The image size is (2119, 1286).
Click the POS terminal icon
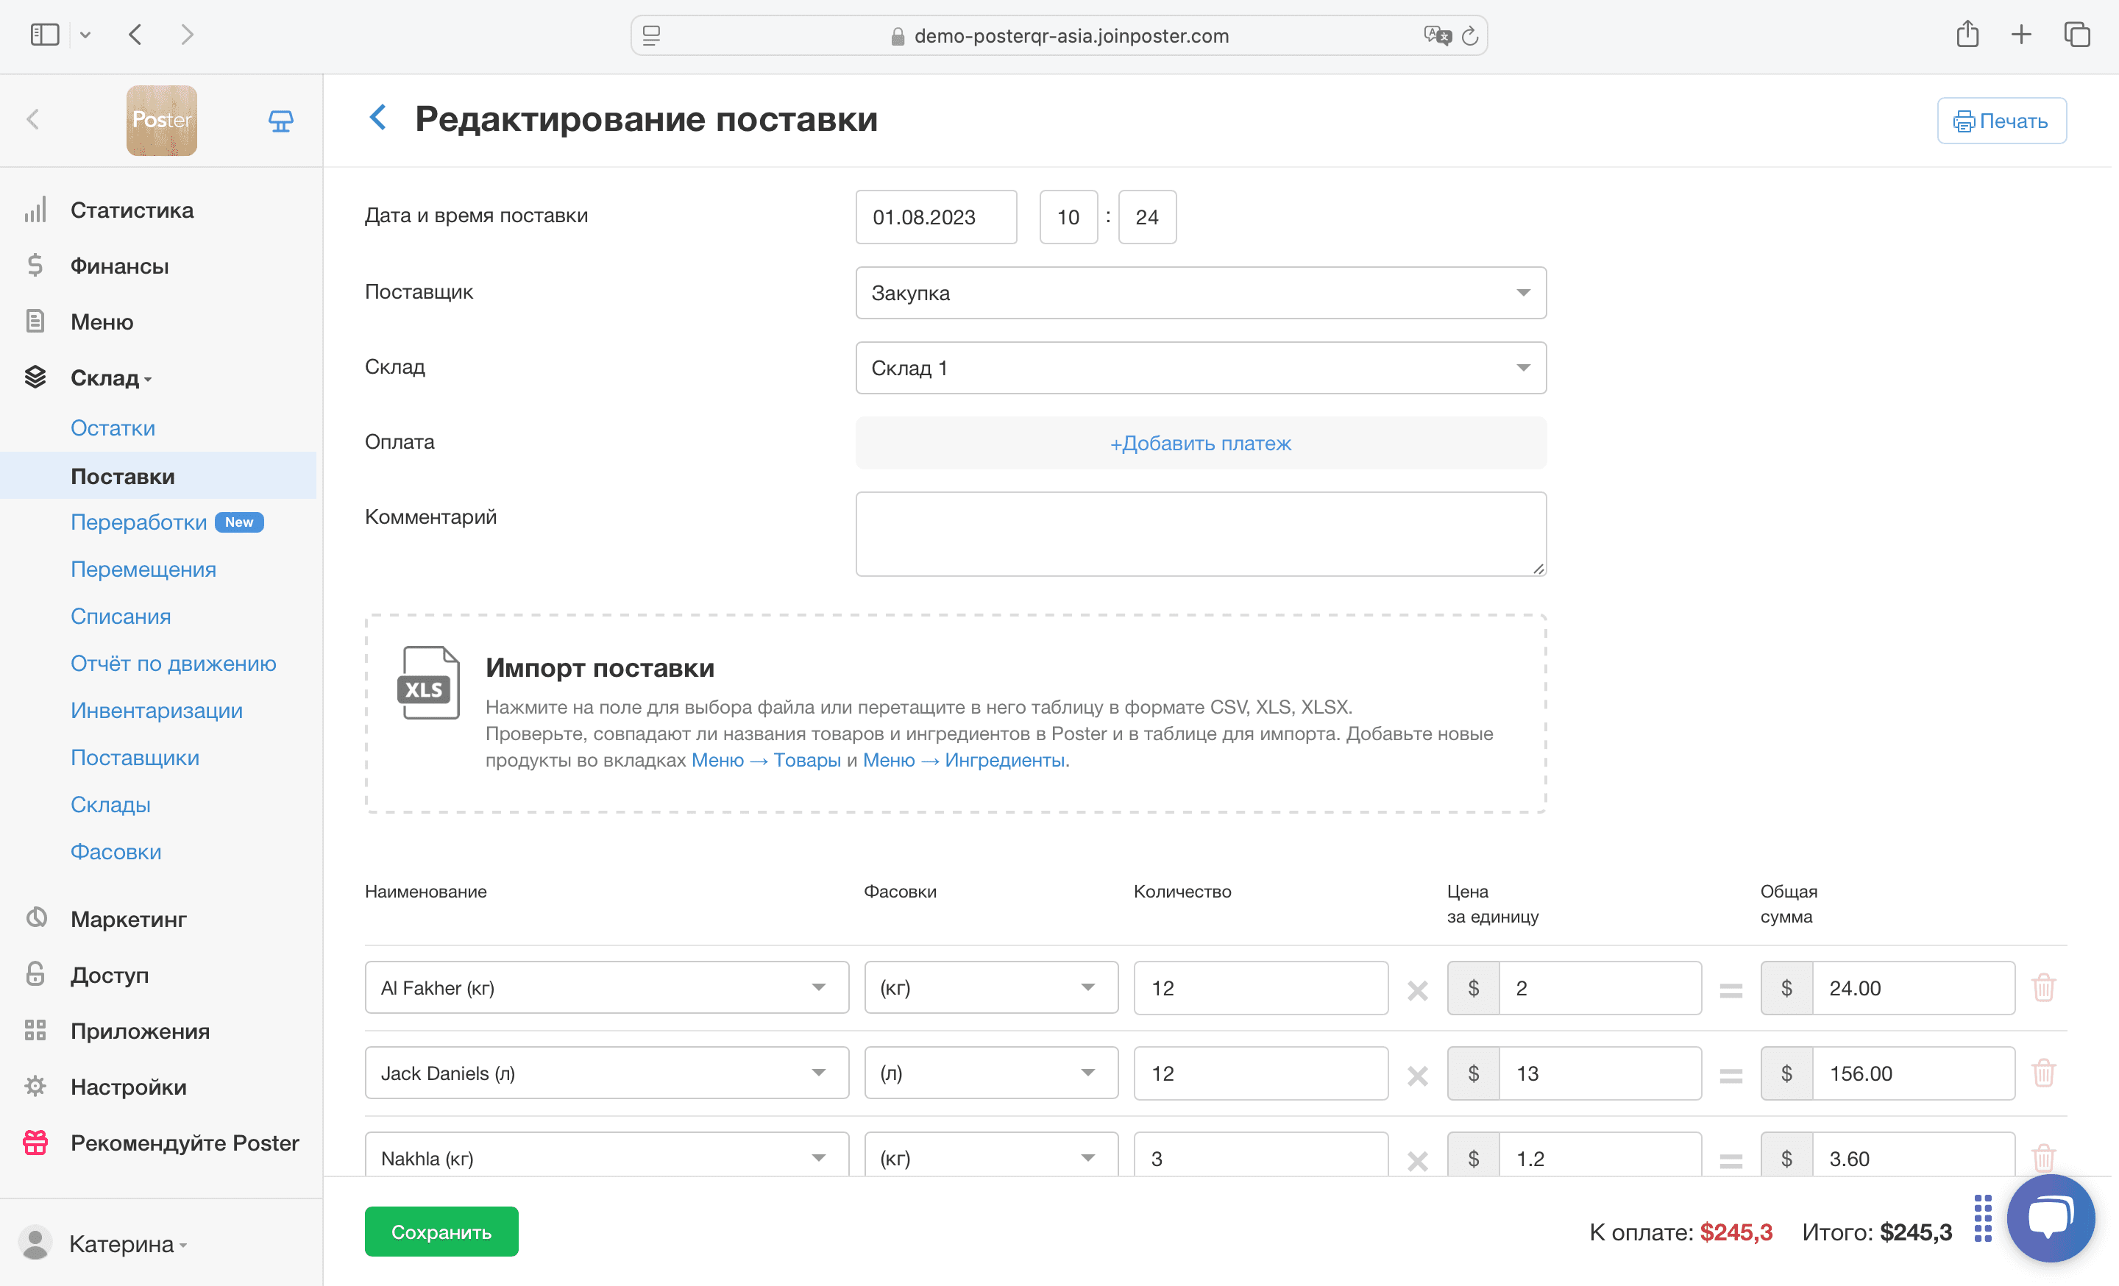(x=280, y=121)
